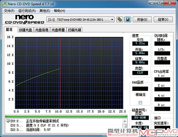Open the 帮助(H) menu
The image size is (178, 137).
click(x=59, y=11)
